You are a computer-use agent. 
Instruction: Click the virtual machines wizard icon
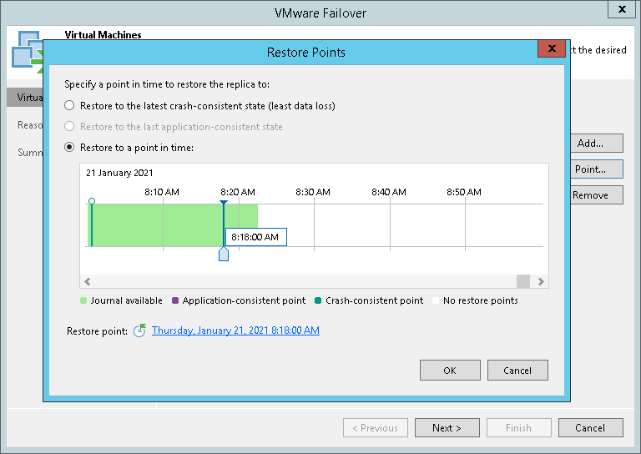(x=27, y=51)
